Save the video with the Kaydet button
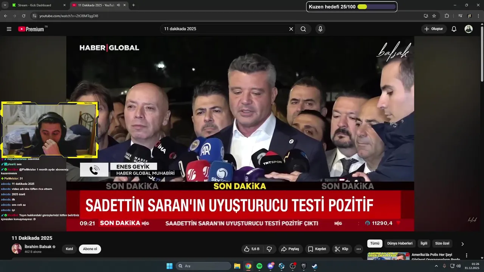The height and width of the screenshot is (272, 484). tap(317, 249)
